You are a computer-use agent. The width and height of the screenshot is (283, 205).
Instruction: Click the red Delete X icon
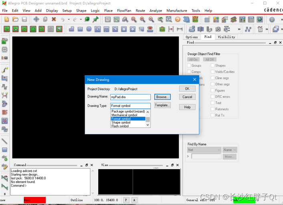tap(54, 19)
